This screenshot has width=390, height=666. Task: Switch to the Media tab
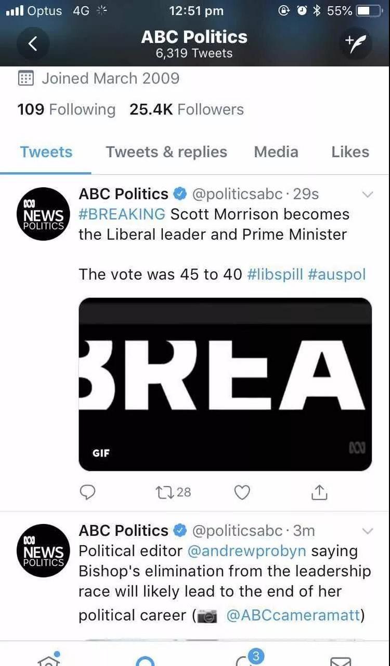pyautogui.click(x=276, y=152)
